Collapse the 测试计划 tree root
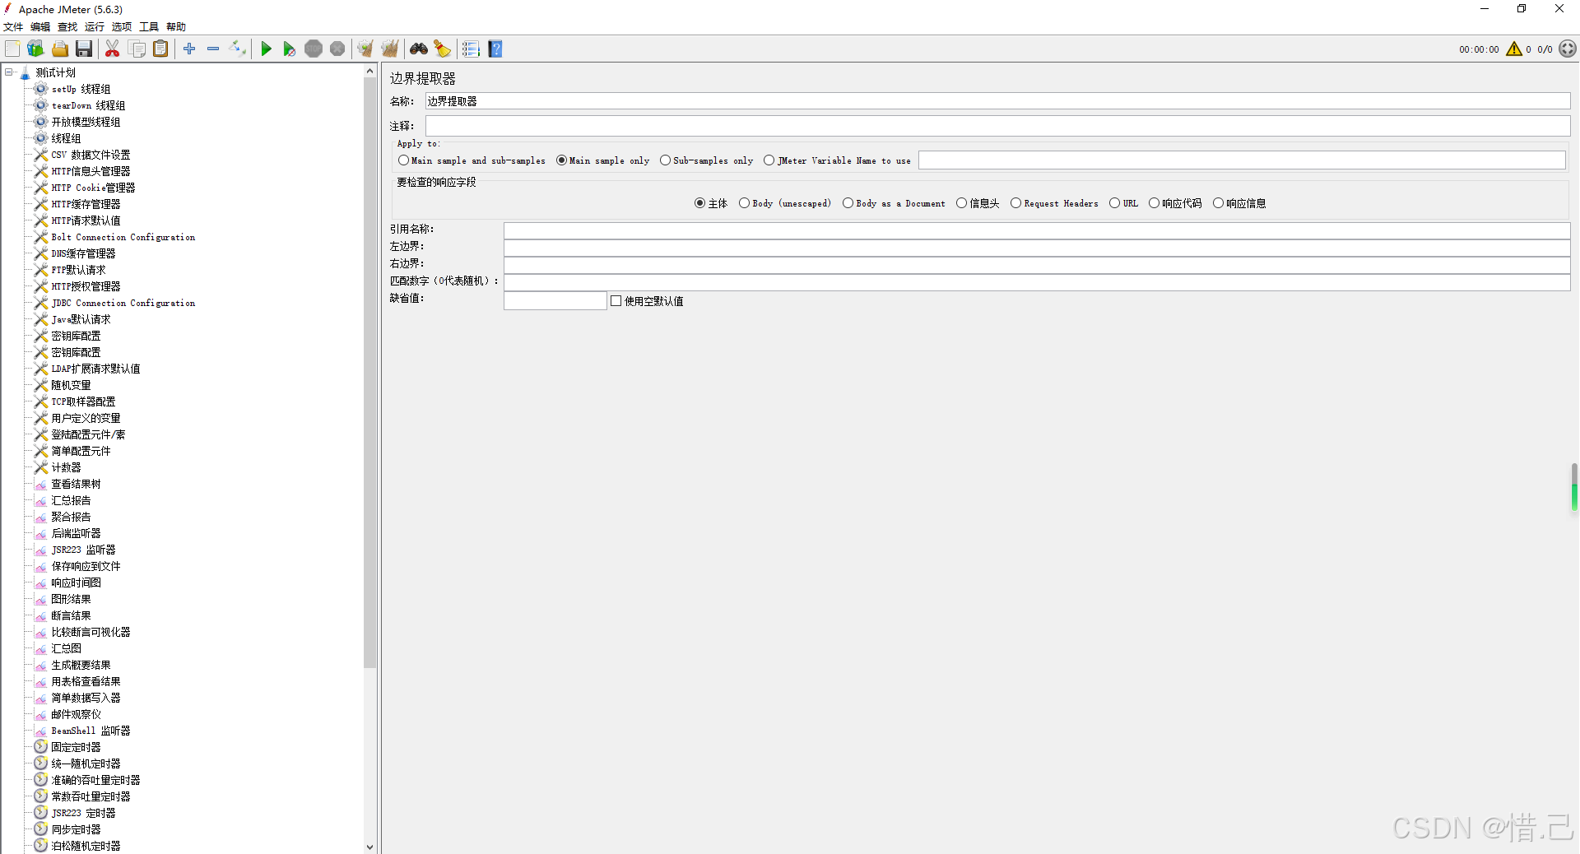Image resolution: width=1580 pixels, height=854 pixels. pos(9,72)
